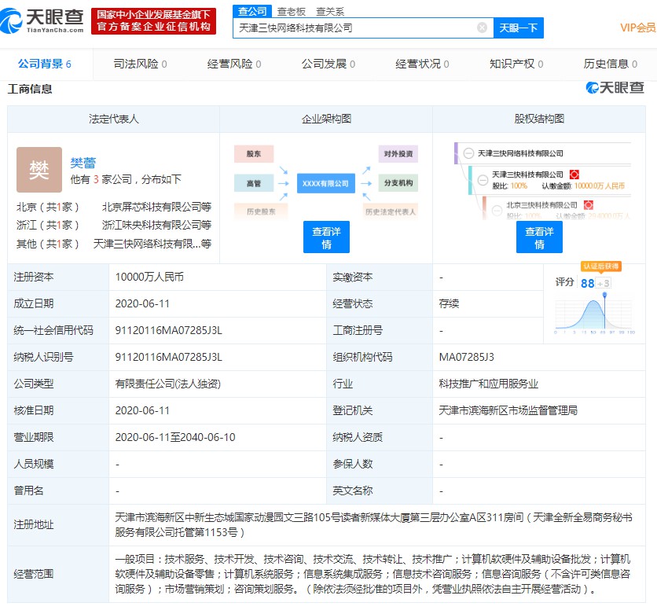
Task: Click the 2020-06-11至2040-06-10 term cell
Action: tap(175, 437)
